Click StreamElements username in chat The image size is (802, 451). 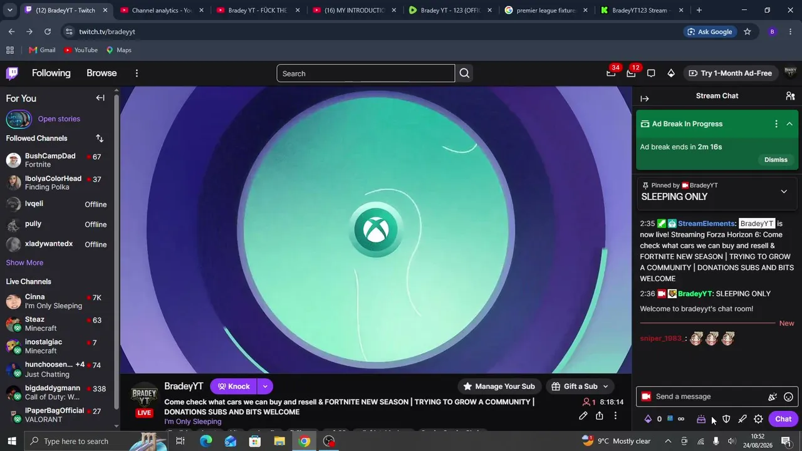pyautogui.click(x=707, y=224)
